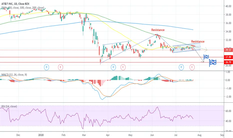Click the 32.00 price axis label
This screenshot has width=233, height=138.
pos(228,40)
